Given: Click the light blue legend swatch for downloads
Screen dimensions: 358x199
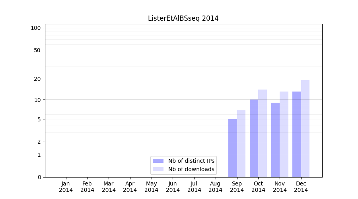Looking at the screenshot, I should pyautogui.click(x=158, y=169).
